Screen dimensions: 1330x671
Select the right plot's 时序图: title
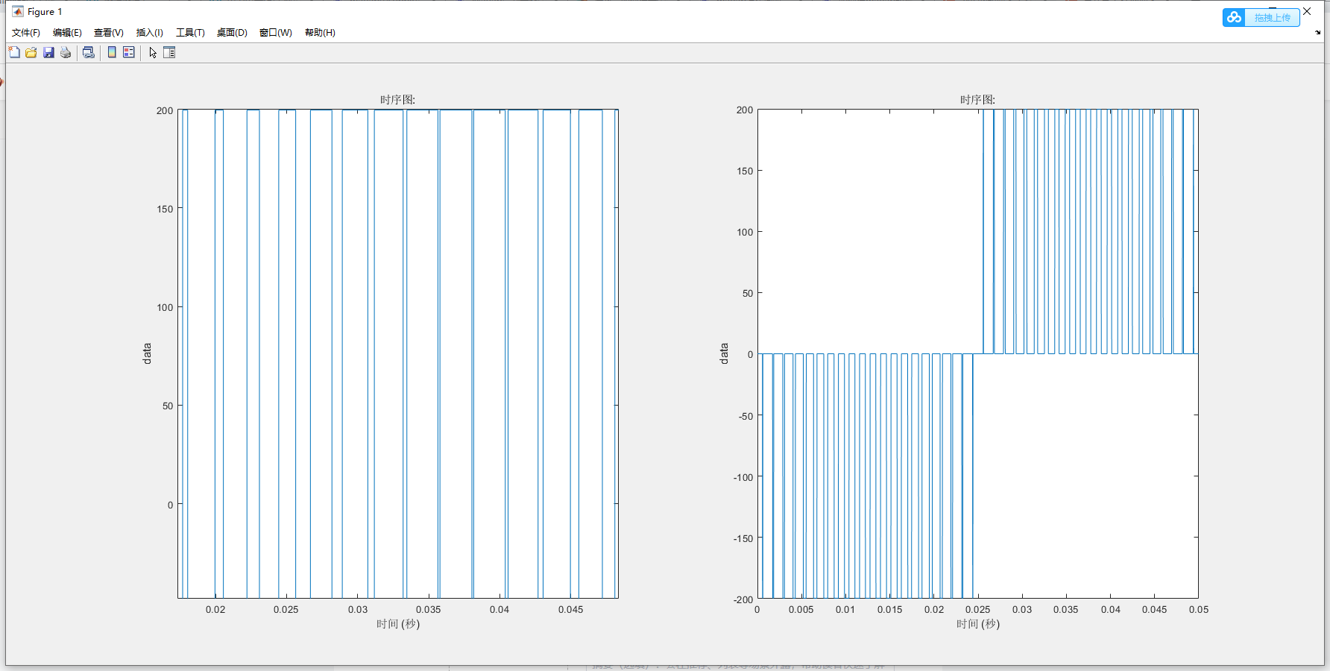978,100
